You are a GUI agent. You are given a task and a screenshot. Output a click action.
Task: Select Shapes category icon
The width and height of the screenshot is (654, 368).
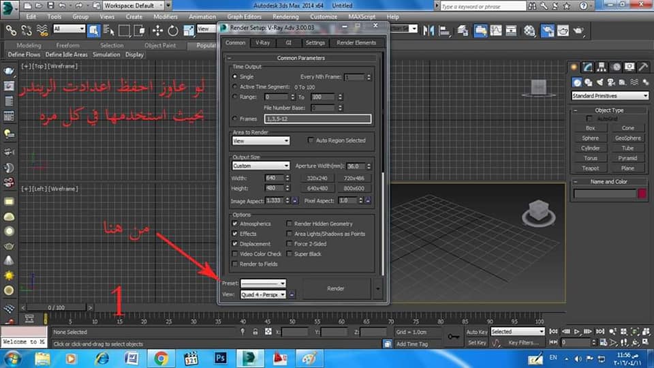click(589, 82)
